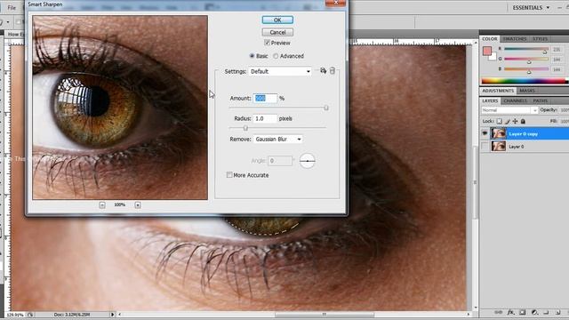569x320 pixels.
Task: Create new fill or adjustment layer
Action: 534,312
